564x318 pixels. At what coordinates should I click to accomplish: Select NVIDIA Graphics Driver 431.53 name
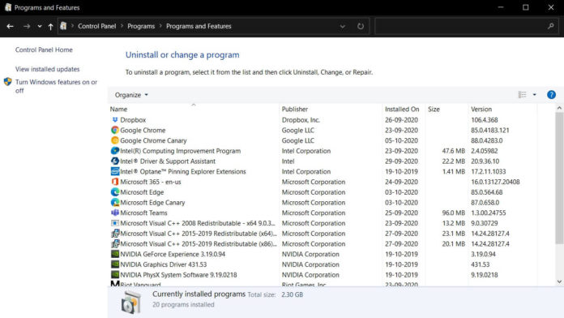click(164, 264)
